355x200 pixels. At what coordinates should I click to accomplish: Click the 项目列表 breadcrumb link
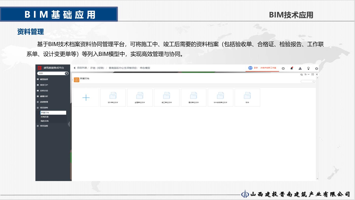pos(82,68)
